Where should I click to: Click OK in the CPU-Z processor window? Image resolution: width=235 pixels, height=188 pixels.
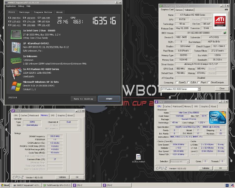click(220, 168)
